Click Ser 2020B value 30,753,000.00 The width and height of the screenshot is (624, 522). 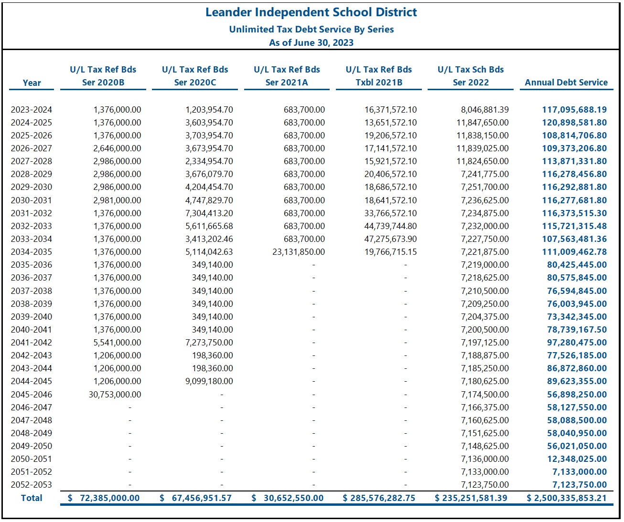click(115, 395)
